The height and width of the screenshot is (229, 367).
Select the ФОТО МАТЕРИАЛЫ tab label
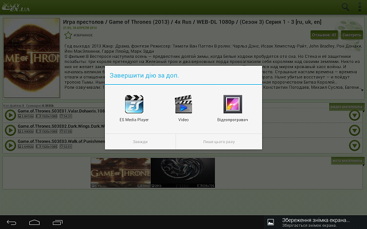tap(348, 161)
